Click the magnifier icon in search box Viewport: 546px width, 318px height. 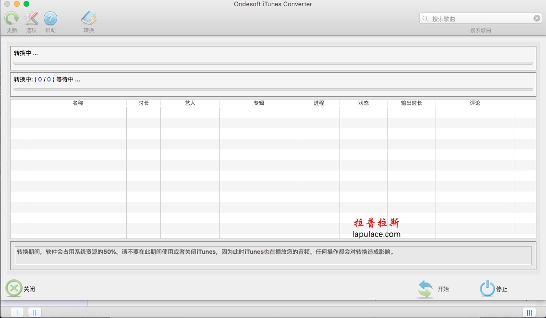click(425, 18)
